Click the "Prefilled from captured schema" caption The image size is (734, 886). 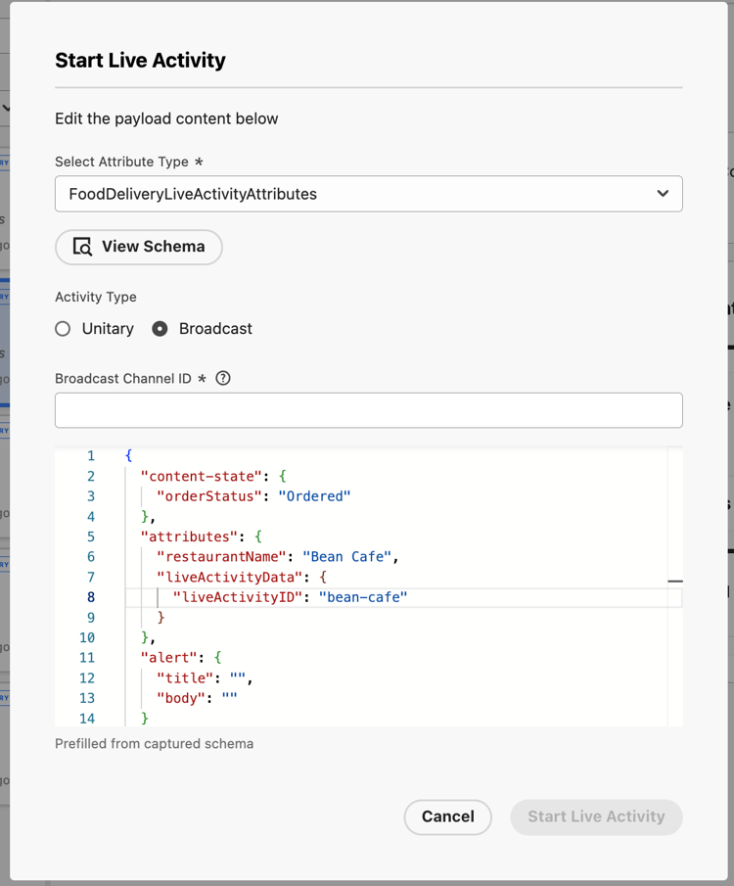(x=155, y=744)
